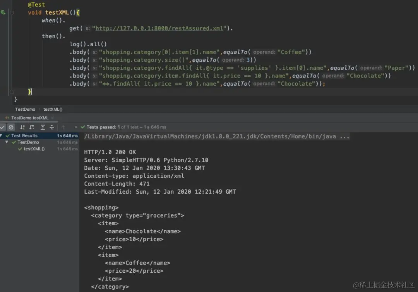This screenshot has width=418, height=292.
Task: Open the restAssured.xml URL link in code
Action: 159,28
